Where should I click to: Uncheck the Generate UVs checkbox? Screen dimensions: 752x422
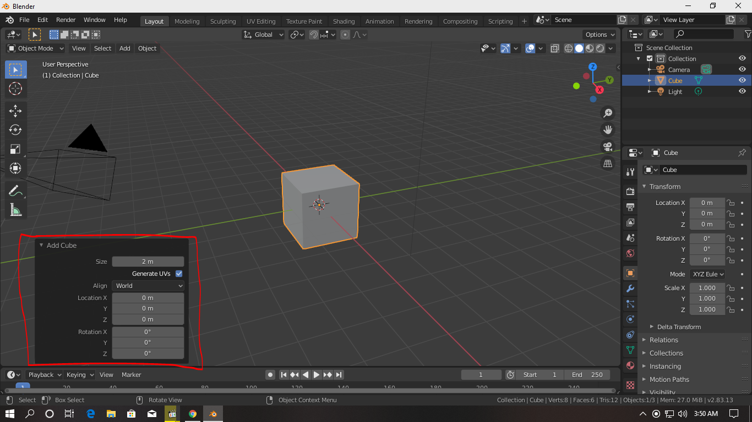(179, 274)
